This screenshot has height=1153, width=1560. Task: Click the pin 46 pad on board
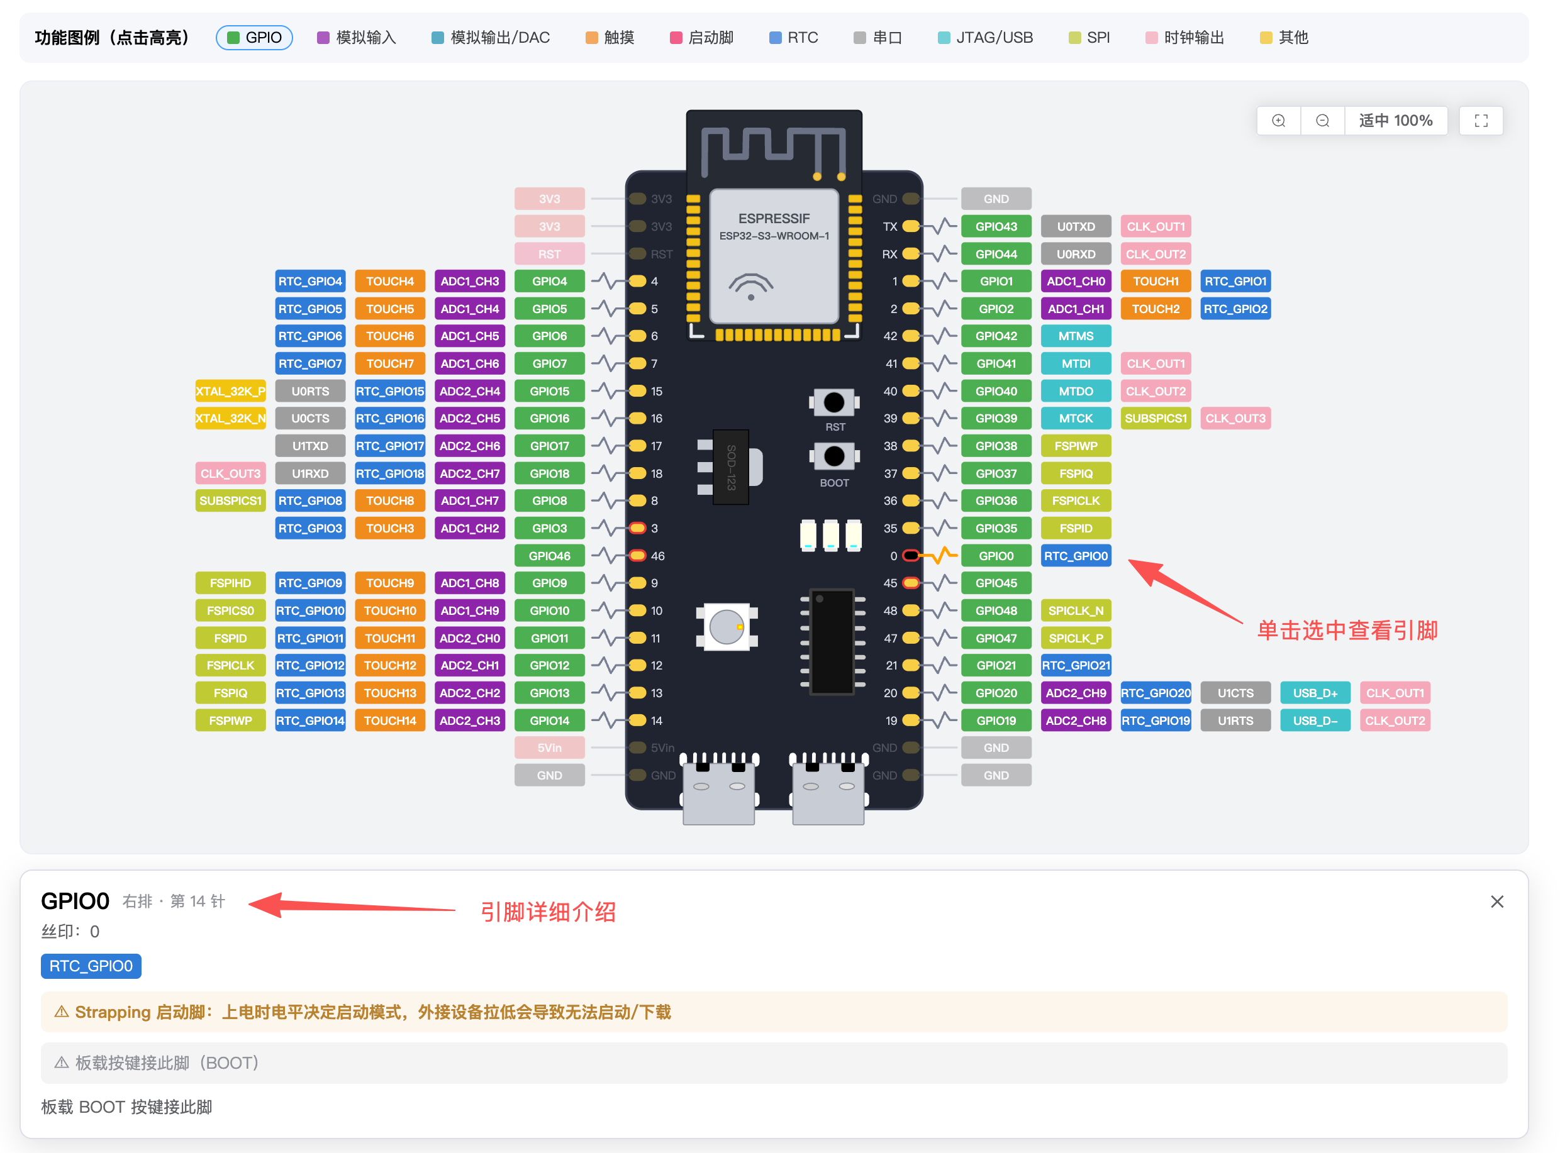[637, 556]
